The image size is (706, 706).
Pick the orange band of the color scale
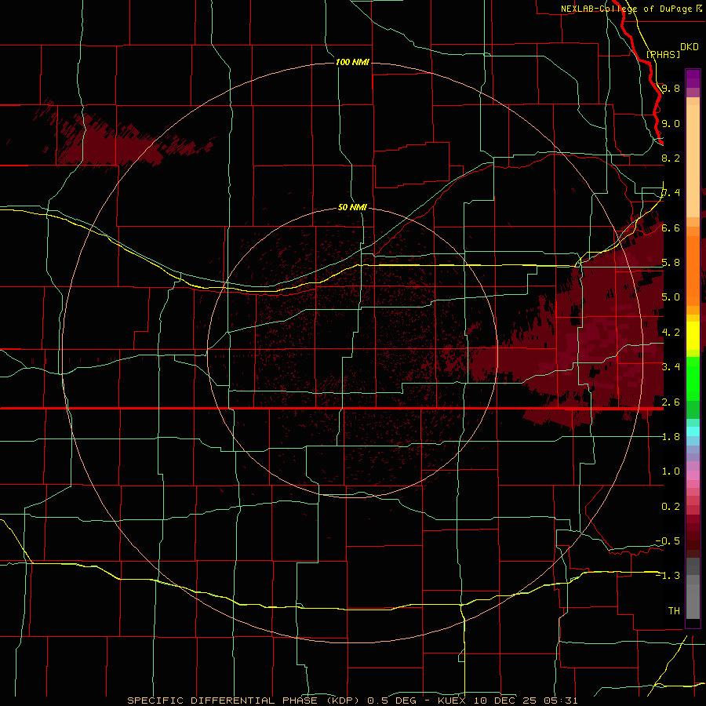click(x=693, y=270)
